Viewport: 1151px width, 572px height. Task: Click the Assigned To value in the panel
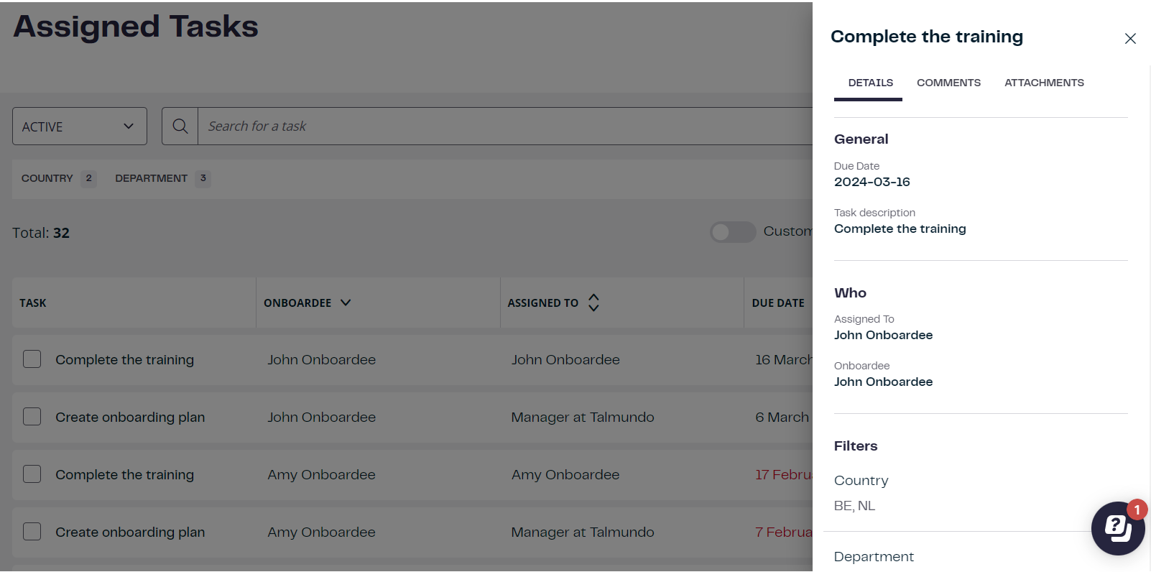coord(883,335)
